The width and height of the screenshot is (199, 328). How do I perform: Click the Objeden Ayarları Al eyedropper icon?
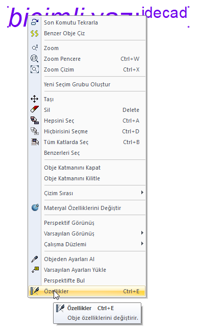point(35,259)
